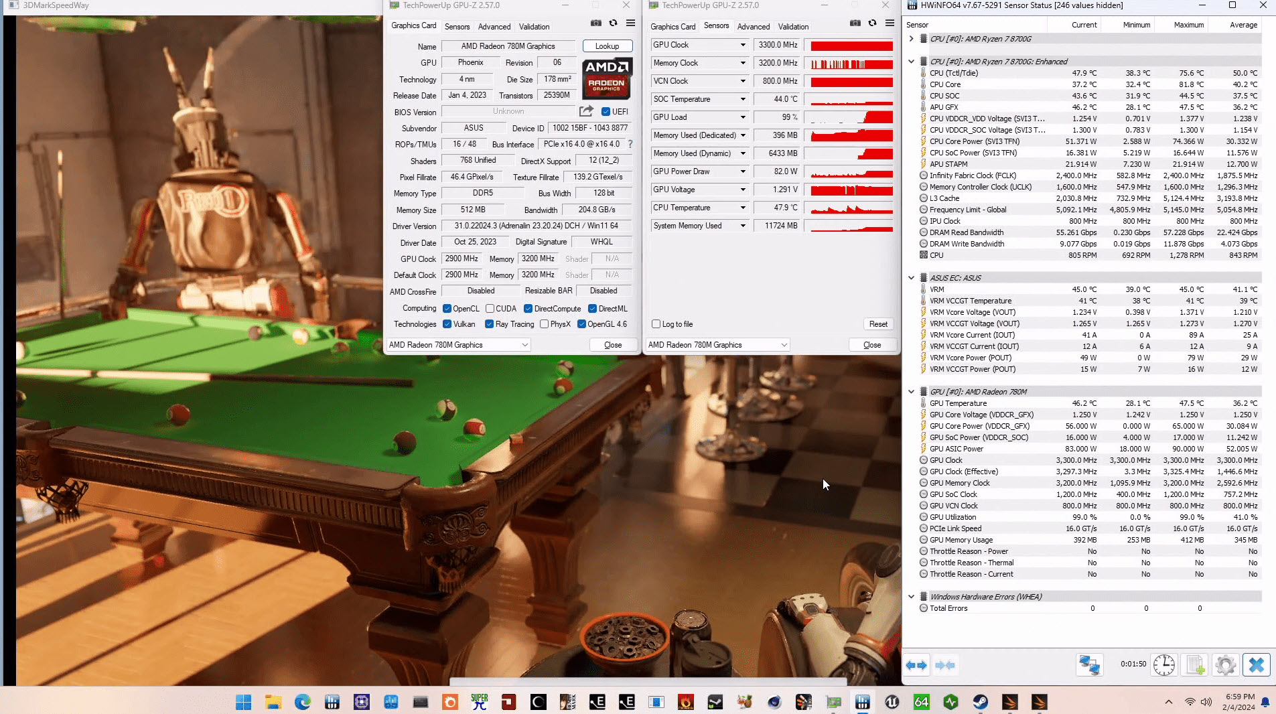The width and height of the screenshot is (1276, 714).
Task: Toggle DirectCompute checkbox
Action: coord(528,309)
